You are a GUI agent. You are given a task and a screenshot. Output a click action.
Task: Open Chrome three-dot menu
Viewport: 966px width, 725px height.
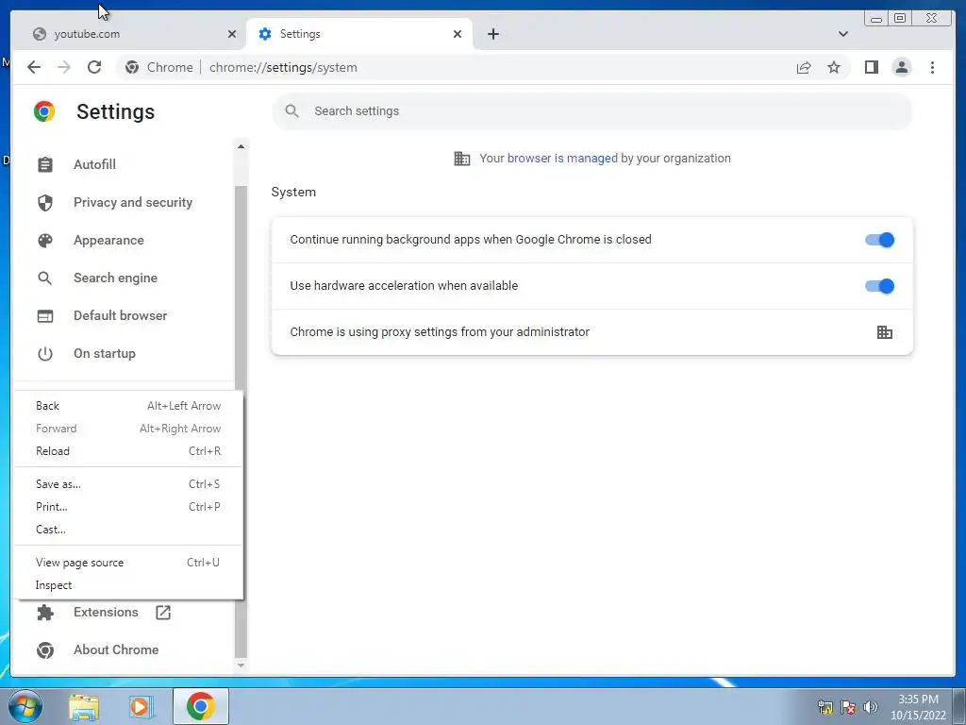(932, 67)
